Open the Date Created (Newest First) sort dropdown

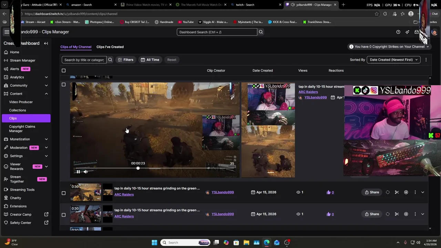pyautogui.click(x=393, y=60)
